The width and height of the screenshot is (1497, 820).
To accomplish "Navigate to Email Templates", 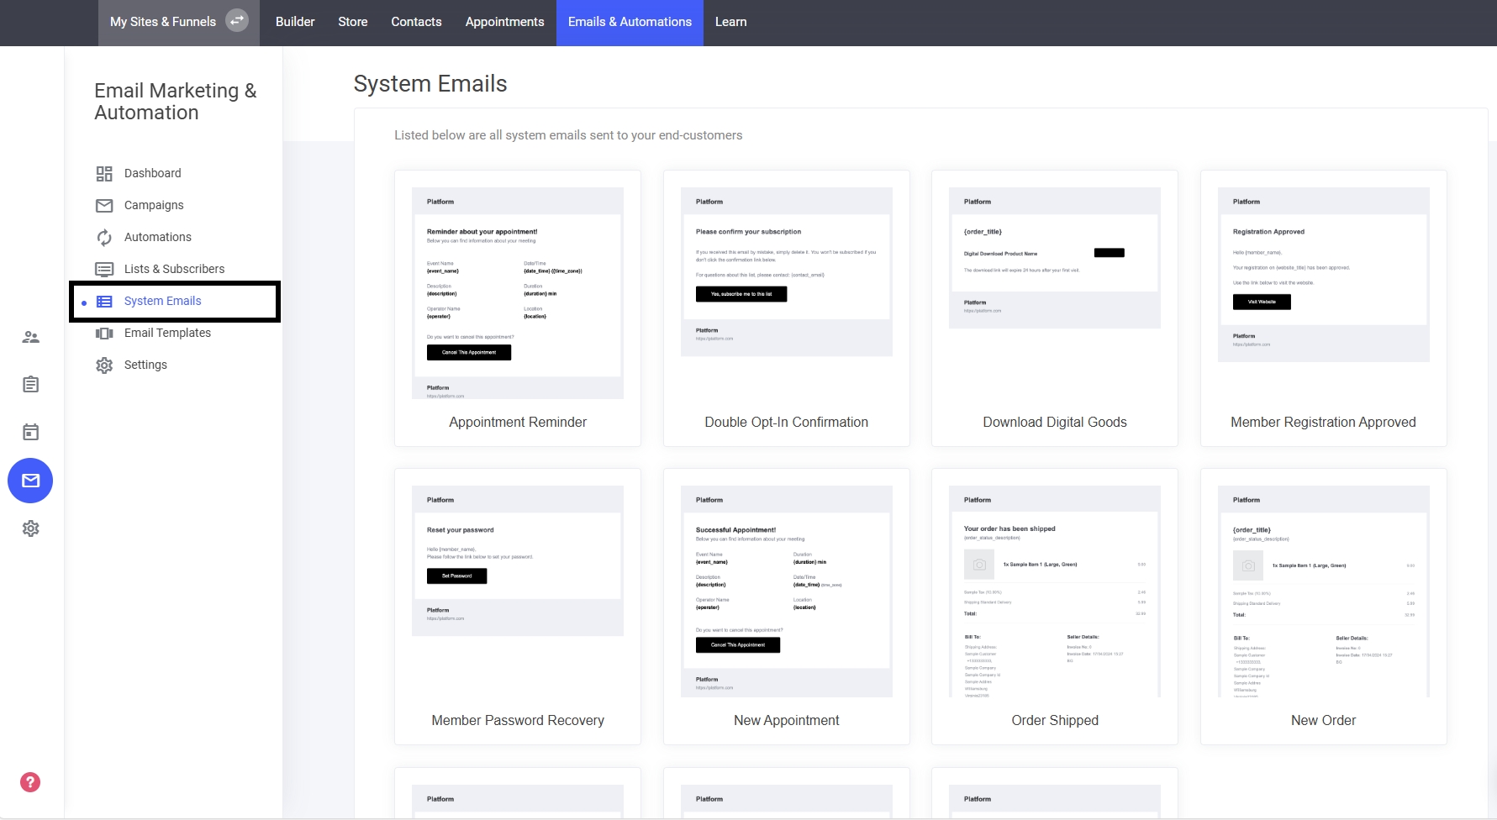I will click(167, 333).
